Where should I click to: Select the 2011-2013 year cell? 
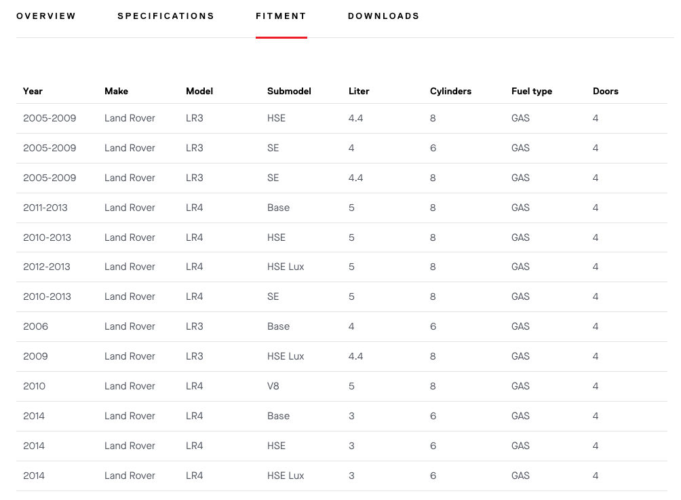(x=45, y=208)
